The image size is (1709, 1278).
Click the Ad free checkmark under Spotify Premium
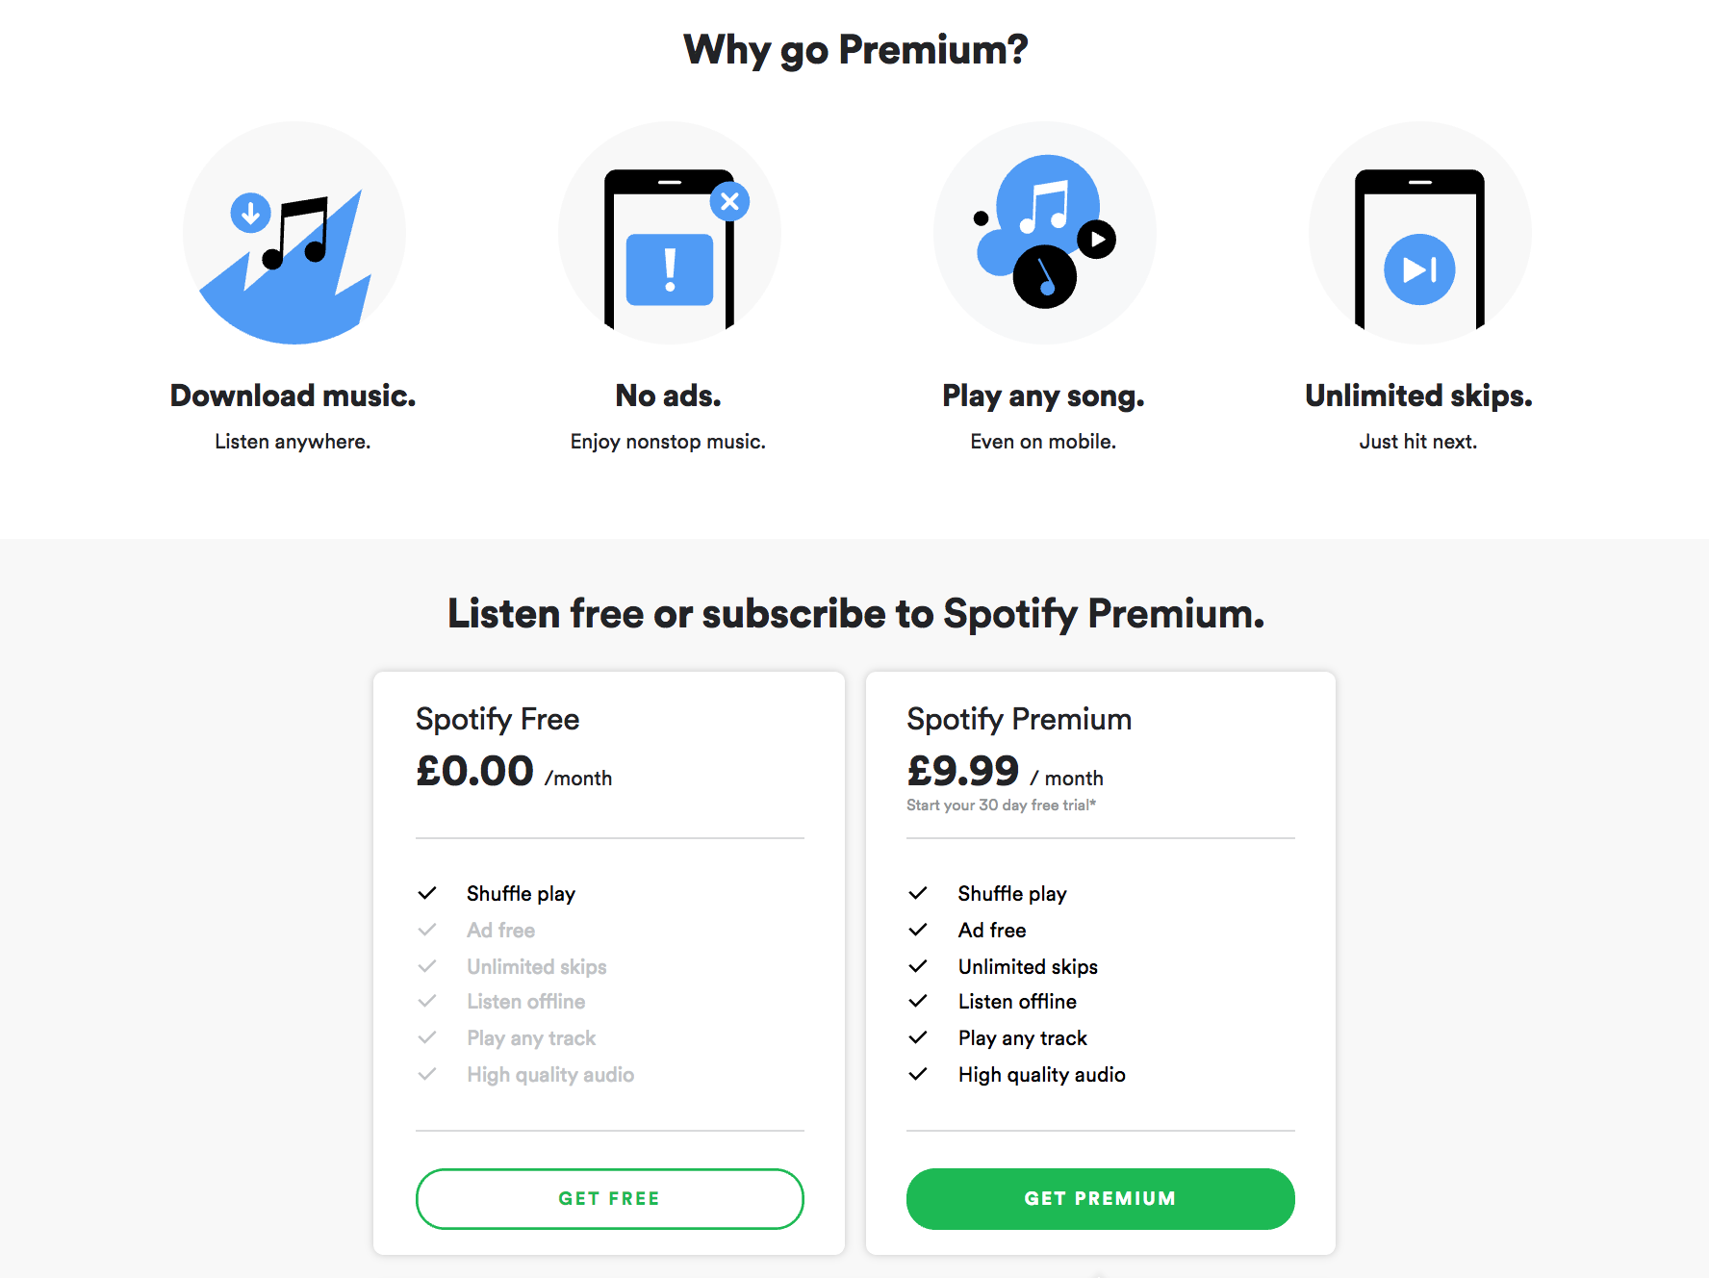click(x=919, y=930)
